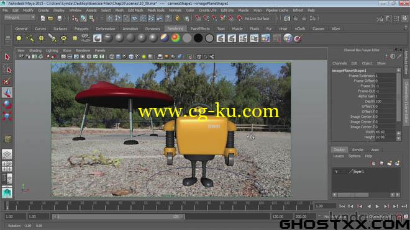Click the Depth 100 value field
410x230 pixels.
pos(386,101)
